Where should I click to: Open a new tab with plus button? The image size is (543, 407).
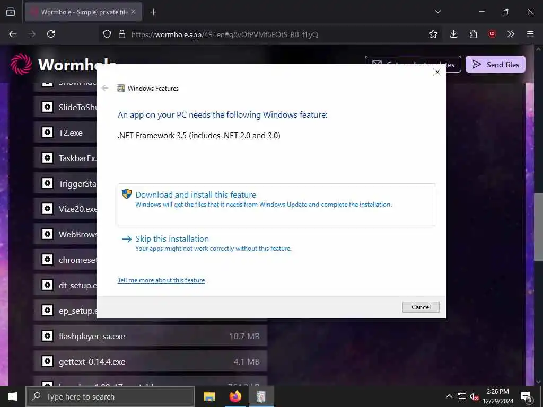point(153,12)
